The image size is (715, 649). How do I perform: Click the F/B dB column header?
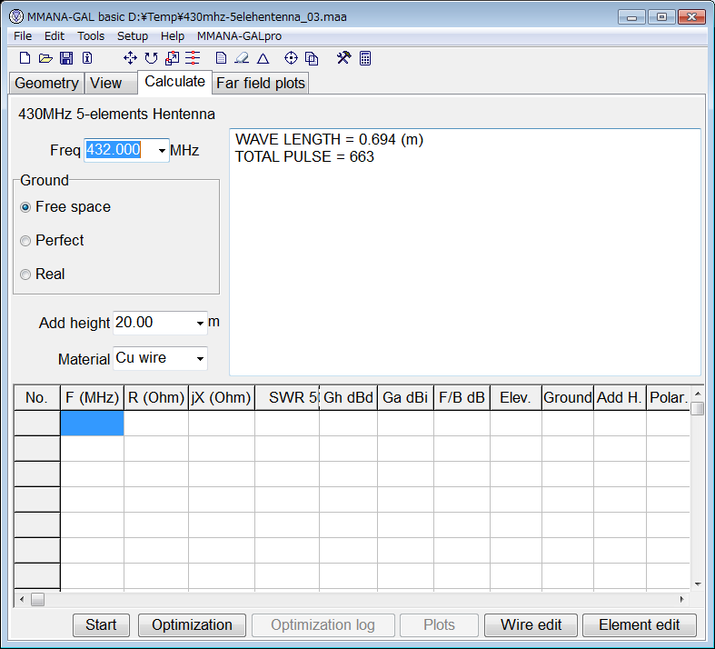[462, 398]
